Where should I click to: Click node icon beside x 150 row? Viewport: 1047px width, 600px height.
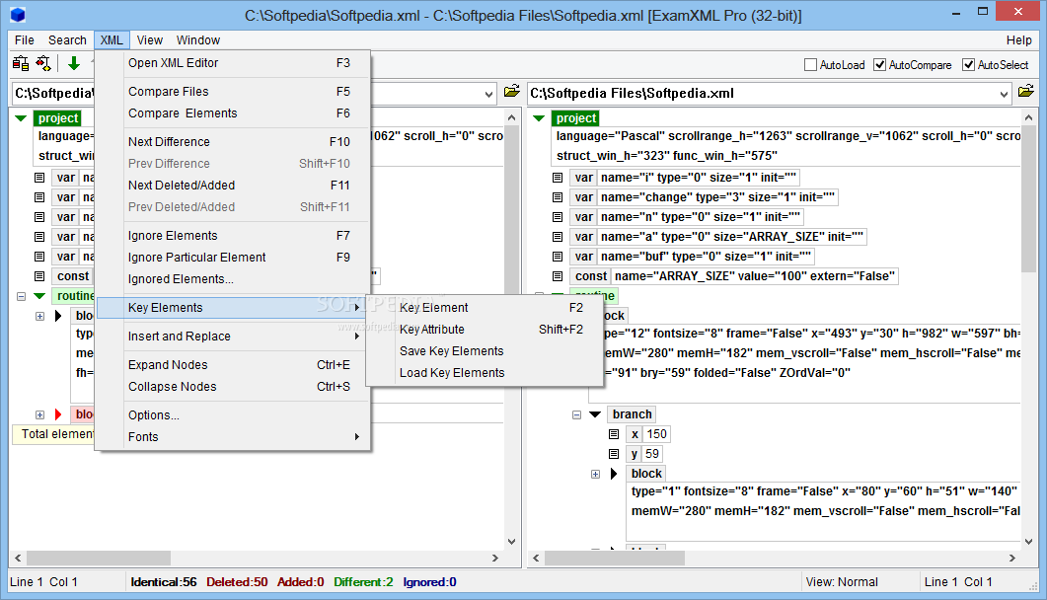614,434
